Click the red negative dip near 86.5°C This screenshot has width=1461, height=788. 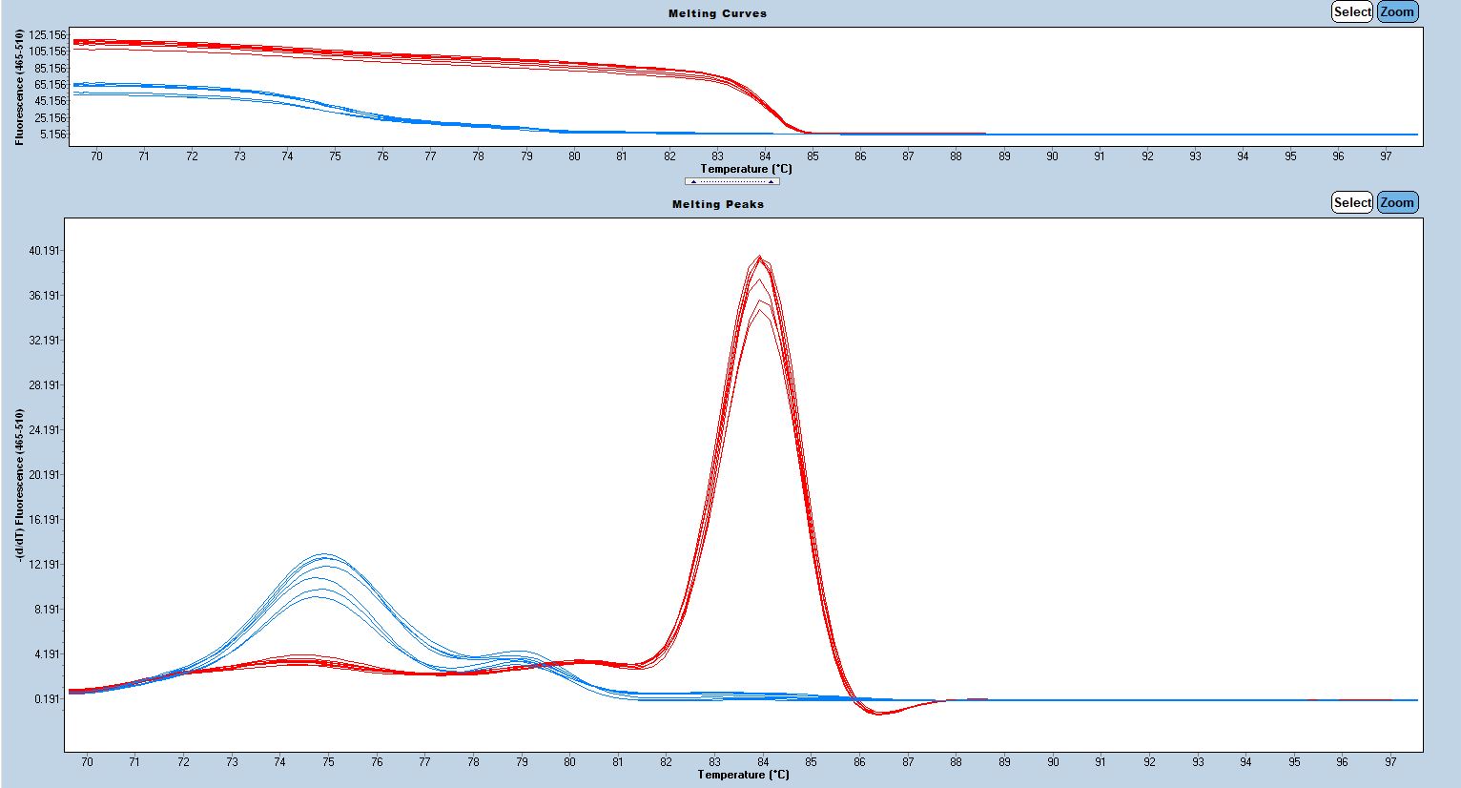[x=879, y=713]
